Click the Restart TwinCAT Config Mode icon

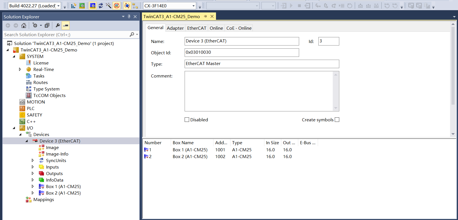coord(93,6)
